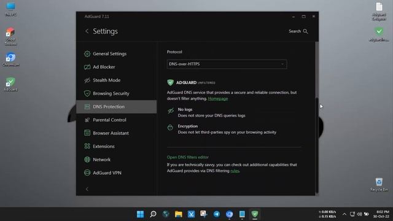
Task: Click AdGuard shield icon in taskbar
Action: click(x=255, y=214)
